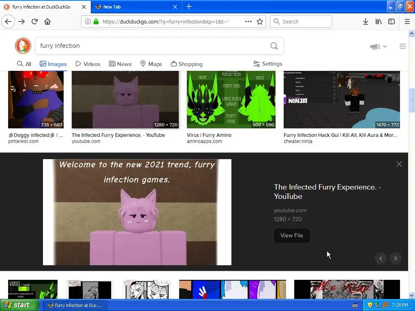This screenshot has height=311, width=415.
Task: Click the vertical scrollbar thumb
Action: 412,100
